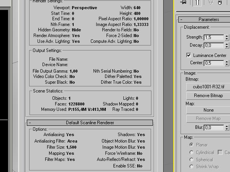Toggle the Pin Stack icon

click(x=183, y=2)
